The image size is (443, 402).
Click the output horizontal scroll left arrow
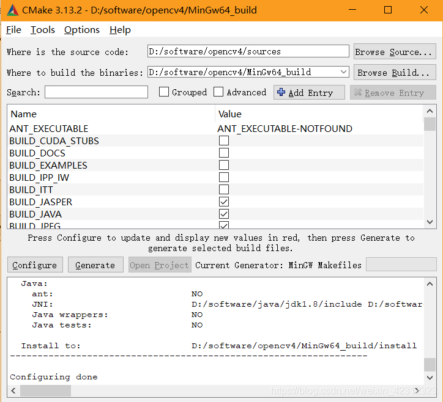[13, 390]
